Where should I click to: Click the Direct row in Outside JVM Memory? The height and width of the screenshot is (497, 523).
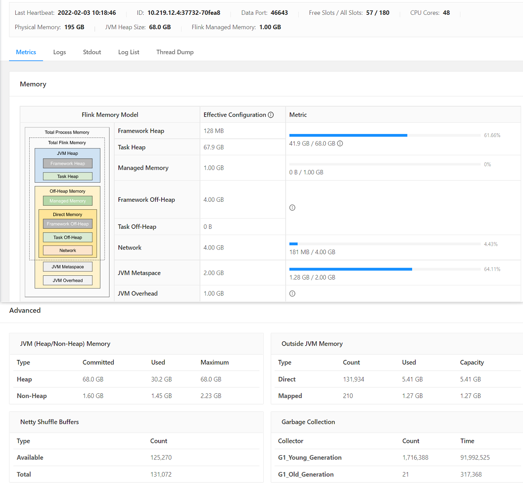[x=287, y=379]
